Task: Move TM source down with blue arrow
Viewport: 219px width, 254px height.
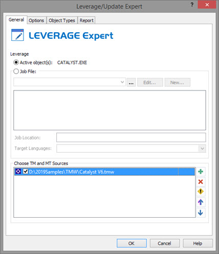Action: point(201,213)
